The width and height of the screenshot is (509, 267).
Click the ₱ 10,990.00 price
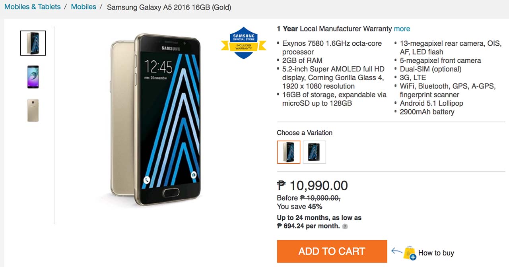pyautogui.click(x=313, y=186)
